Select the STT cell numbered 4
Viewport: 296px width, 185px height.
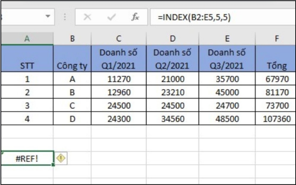pos(27,118)
